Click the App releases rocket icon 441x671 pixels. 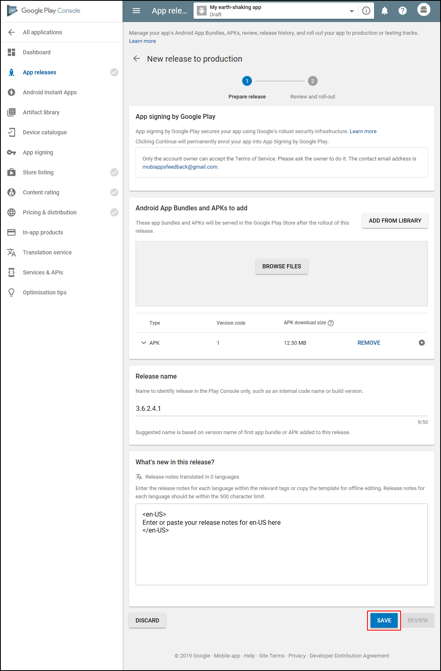pyautogui.click(x=11, y=72)
